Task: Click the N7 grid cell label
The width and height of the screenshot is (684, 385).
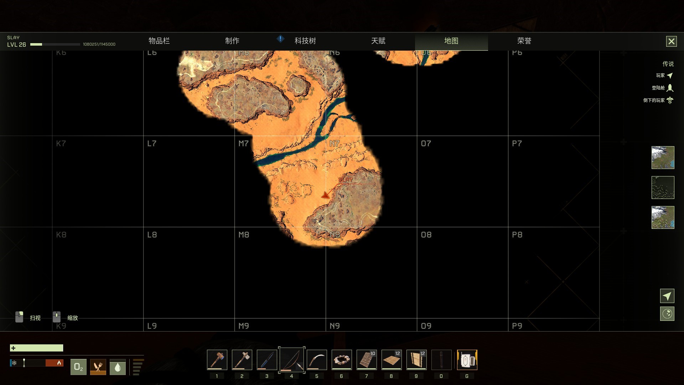Action: [x=335, y=143]
